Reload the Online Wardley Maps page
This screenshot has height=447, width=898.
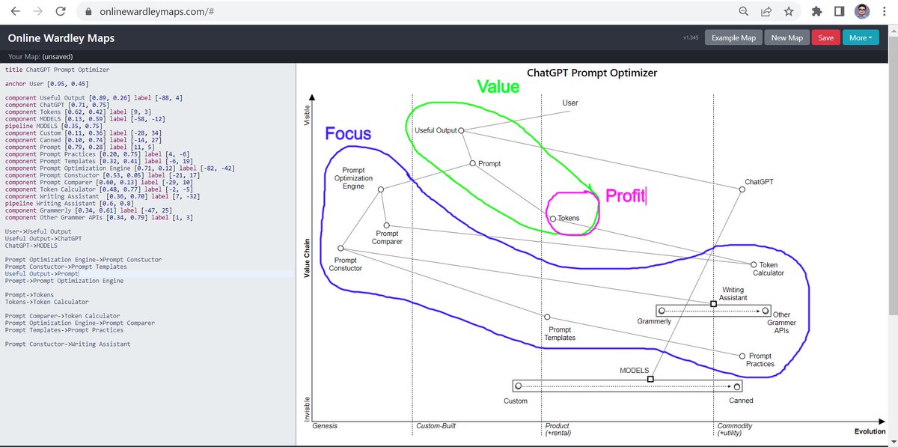(61, 11)
